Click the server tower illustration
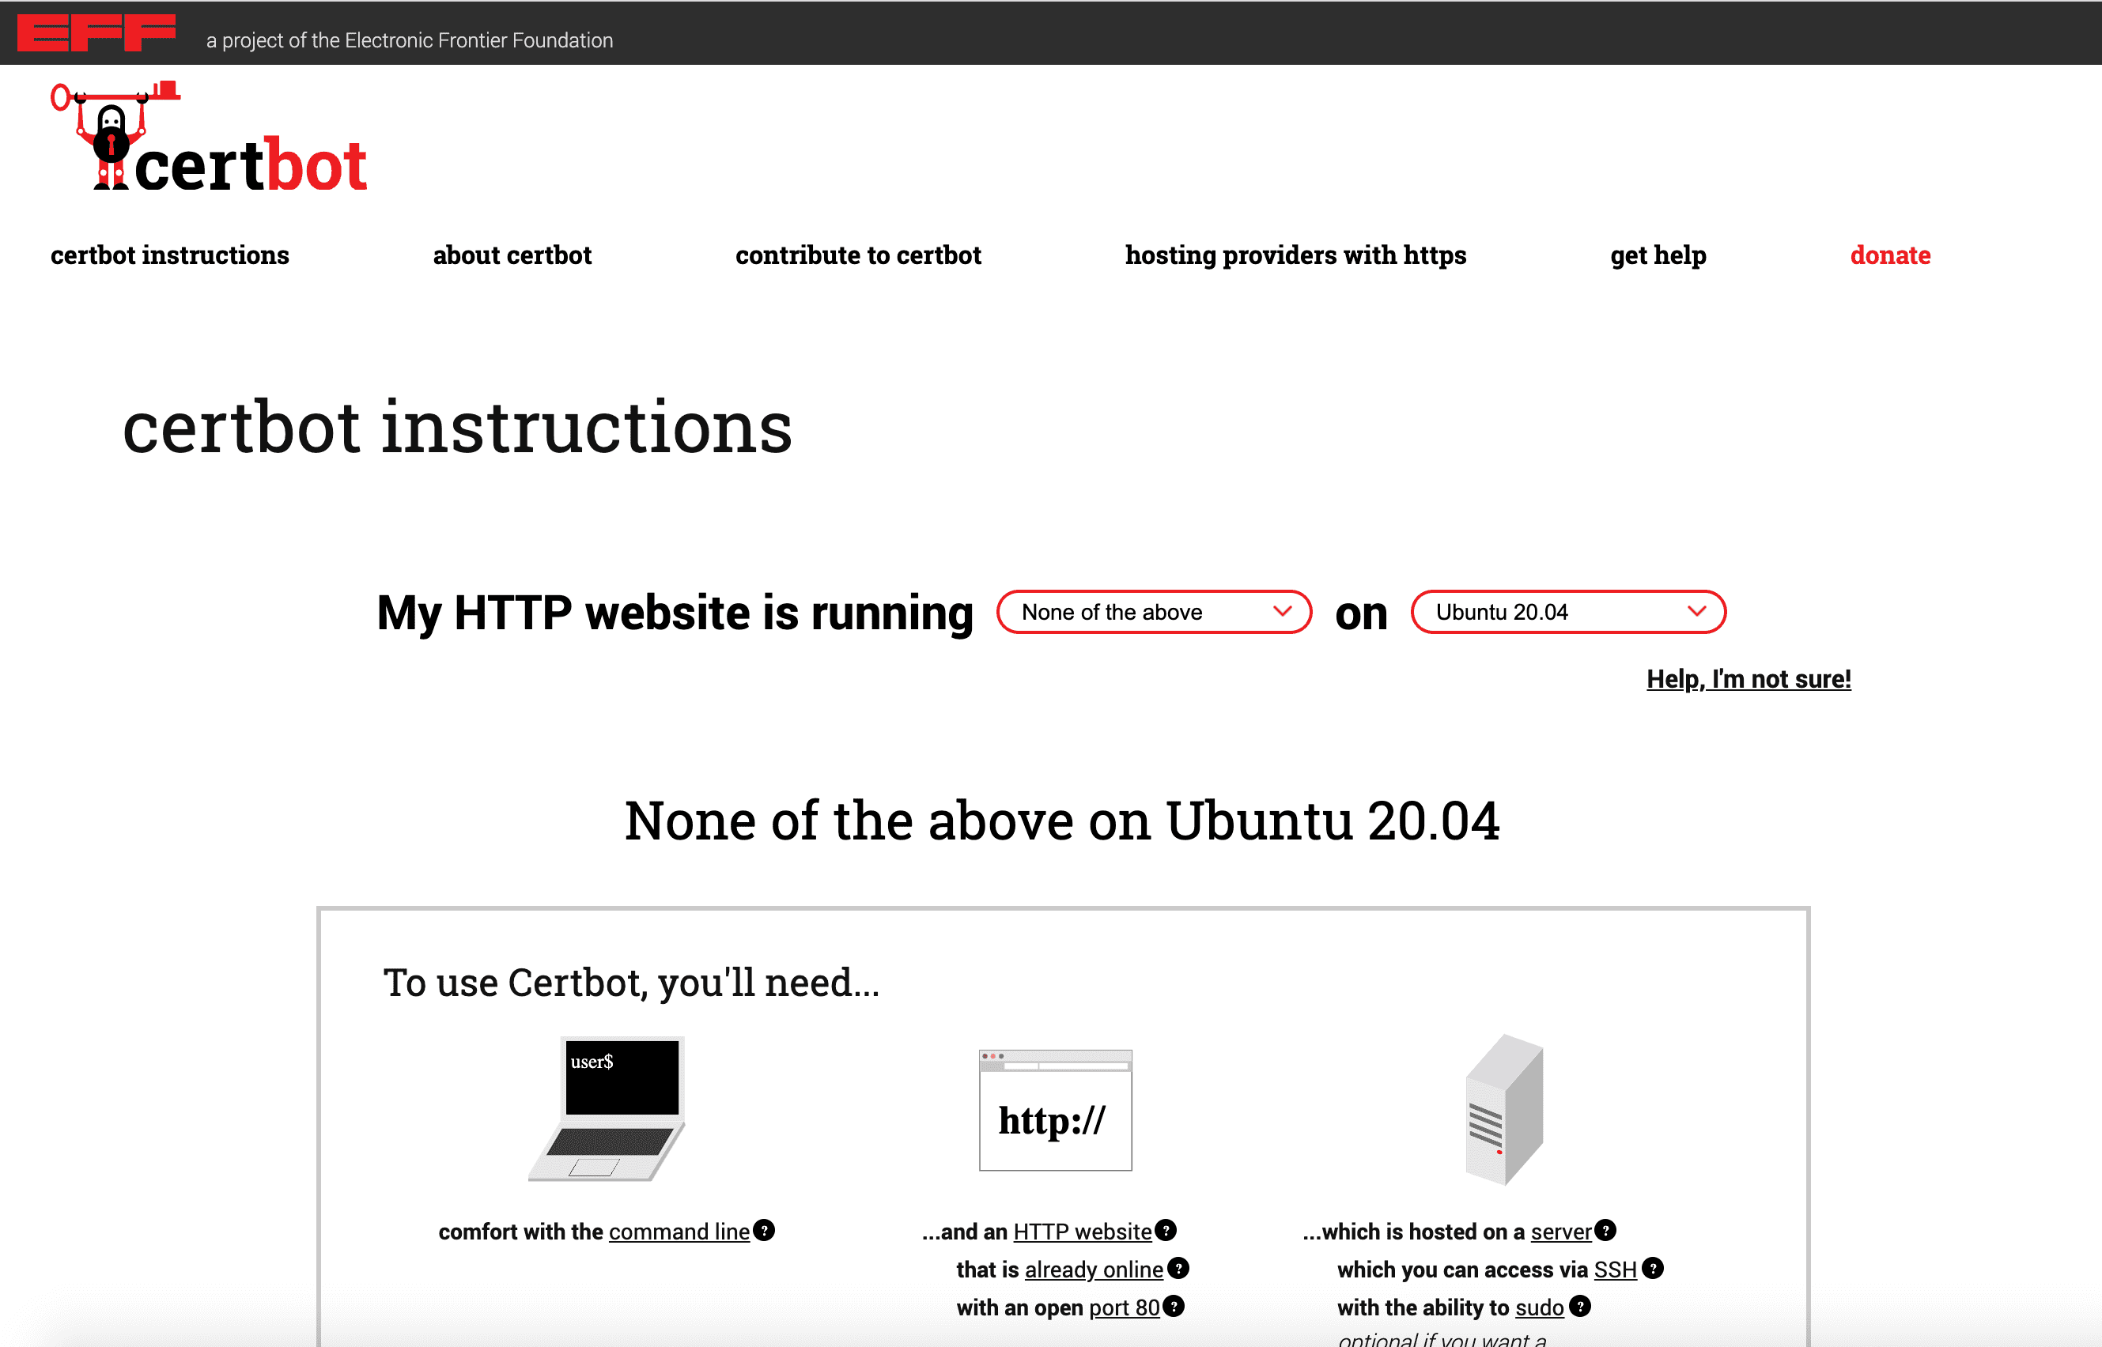Screen dimensions: 2102x1347 click(x=1503, y=1109)
